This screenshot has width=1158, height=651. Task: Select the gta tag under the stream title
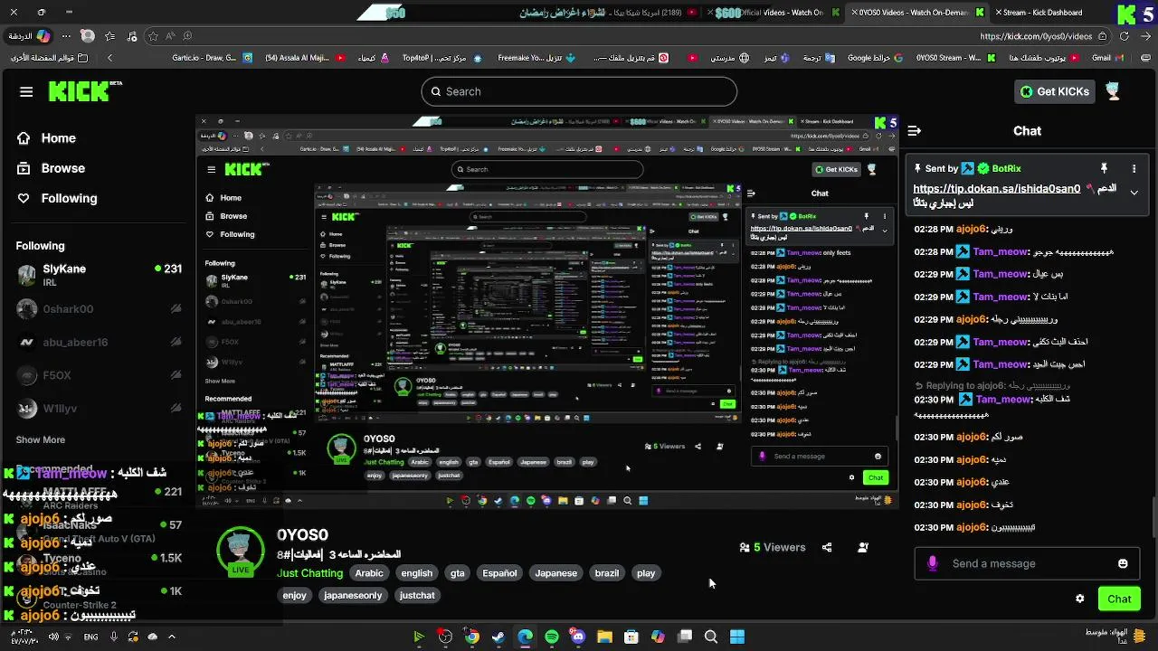(458, 573)
